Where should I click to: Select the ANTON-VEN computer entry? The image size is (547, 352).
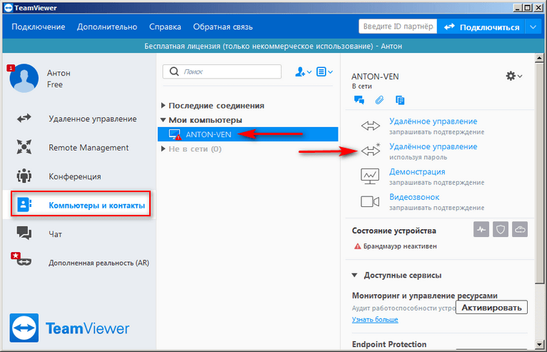248,134
